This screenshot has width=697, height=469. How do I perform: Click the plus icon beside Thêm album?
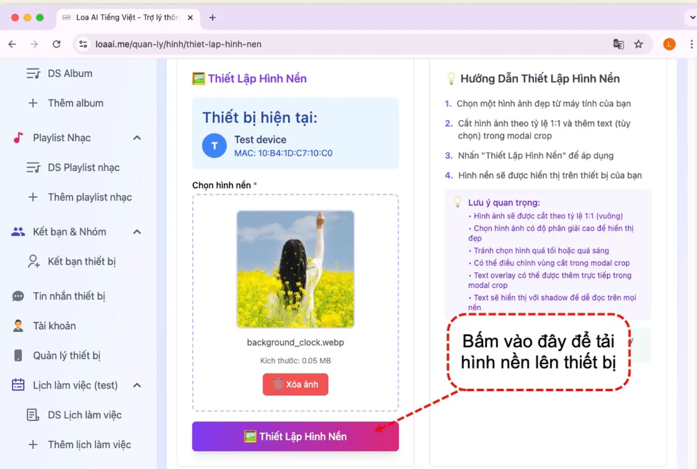point(33,103)
